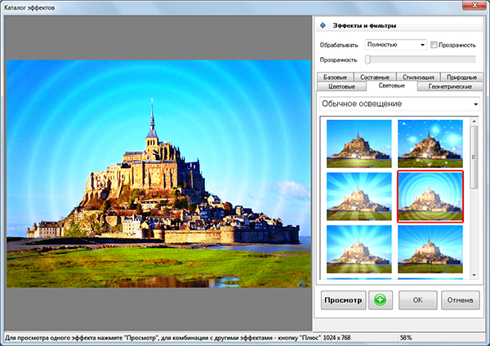
Task: Click the blue diamond icon beside Эффекты и фильтры
Action: pyautogui.click(x=323, y=27)
